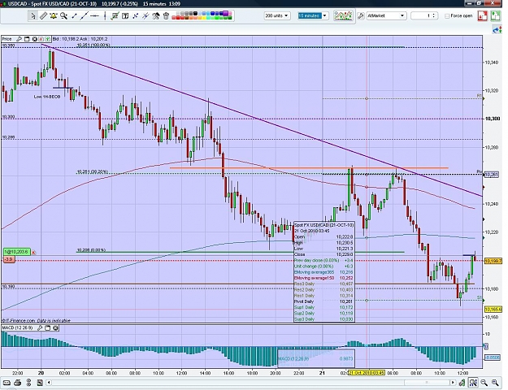
Task: Click the printer icon
Action: [x=18, y=383]
